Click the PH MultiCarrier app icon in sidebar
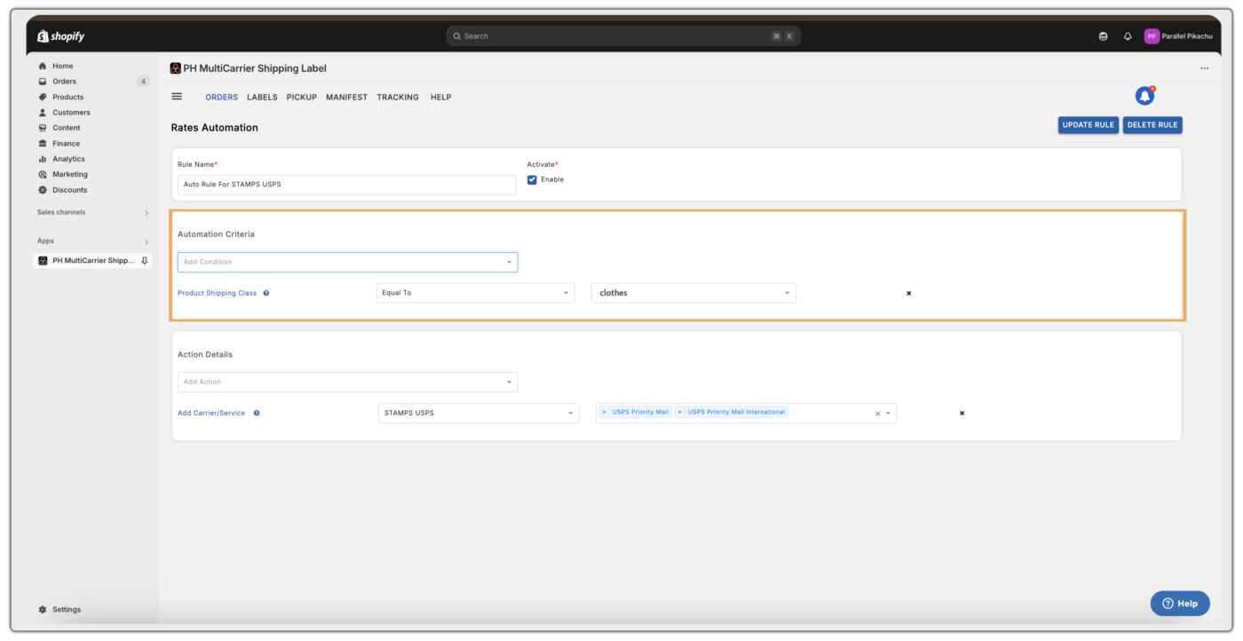The image size is (1243, 641). click(43, 261)
